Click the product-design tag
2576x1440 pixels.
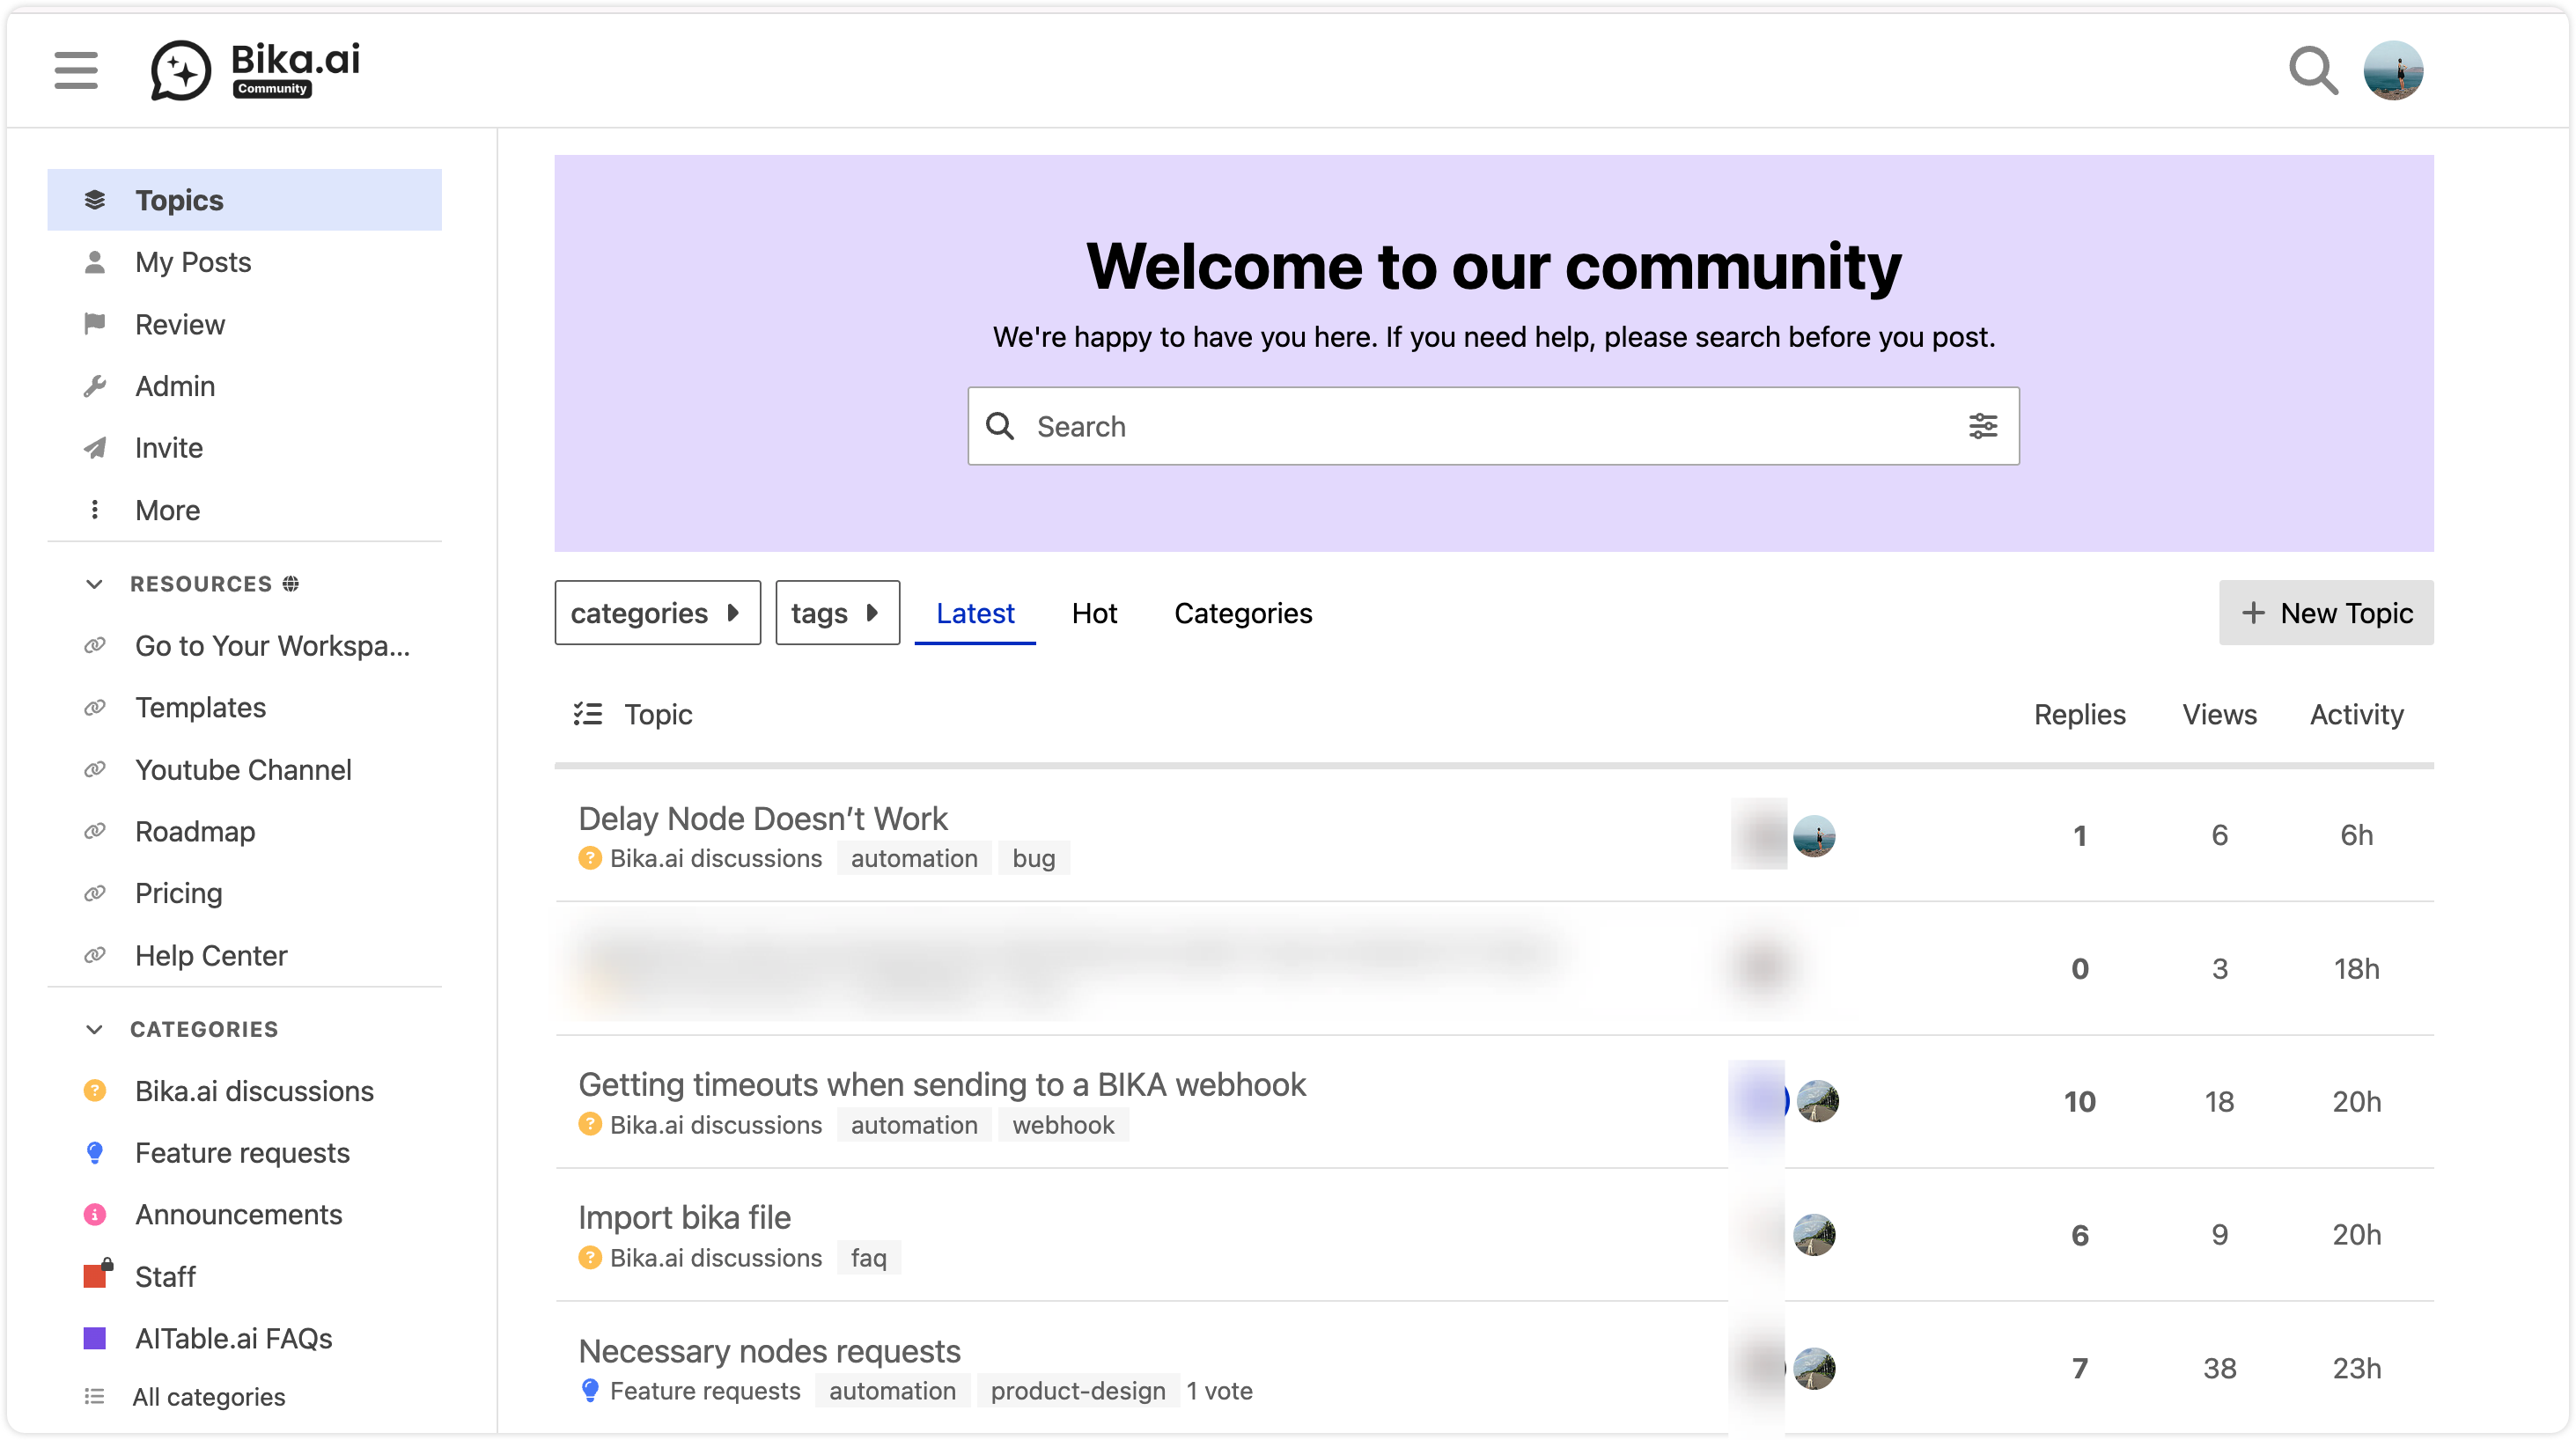pyautogui.click(x=1078, y=1391)
